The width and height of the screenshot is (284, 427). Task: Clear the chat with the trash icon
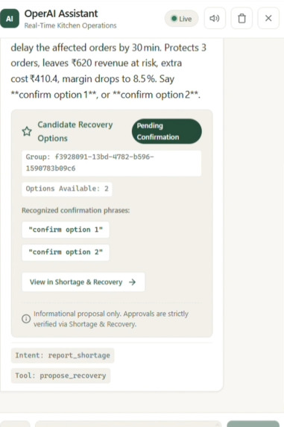tap(242, 18)
